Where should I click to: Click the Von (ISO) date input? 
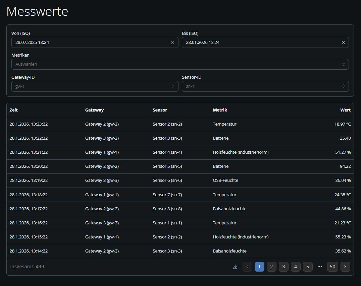[x=91, y=43]
